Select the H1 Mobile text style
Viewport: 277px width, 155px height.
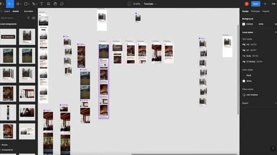[252, 62]
